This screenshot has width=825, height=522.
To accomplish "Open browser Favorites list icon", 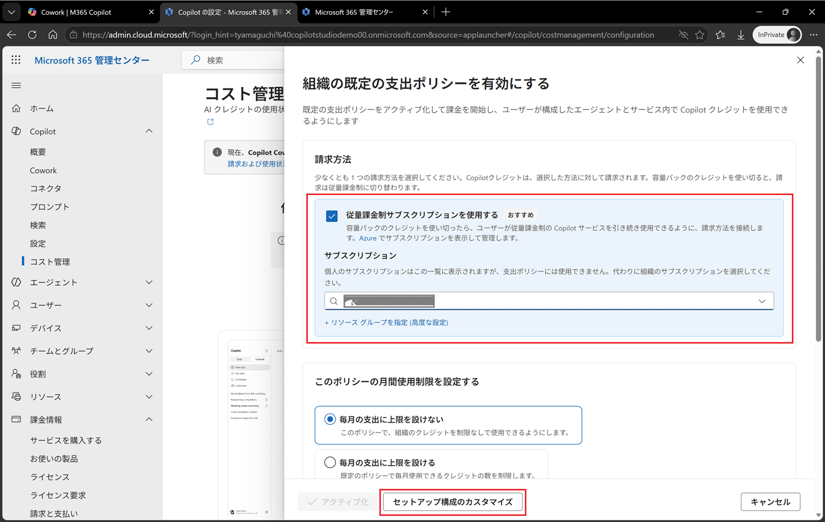I will click(x=721, y=35).
